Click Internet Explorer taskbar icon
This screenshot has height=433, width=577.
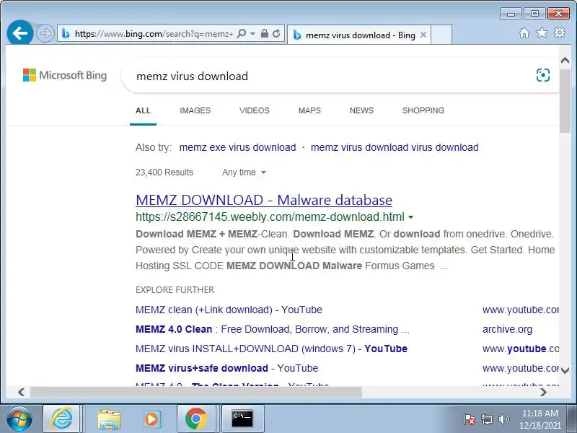tap(62, 419)
